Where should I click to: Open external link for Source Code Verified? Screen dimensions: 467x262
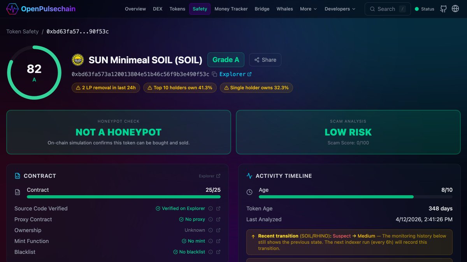point(218,208)
